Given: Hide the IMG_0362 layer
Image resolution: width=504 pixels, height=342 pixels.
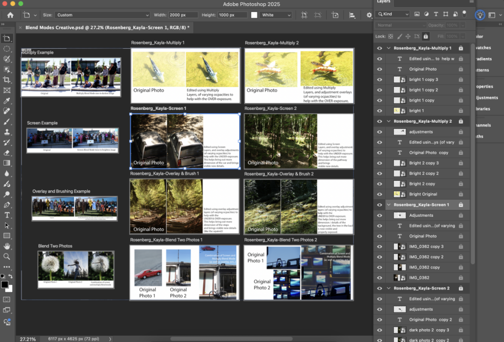Looking at the screenshot, I should pos(379,277).
